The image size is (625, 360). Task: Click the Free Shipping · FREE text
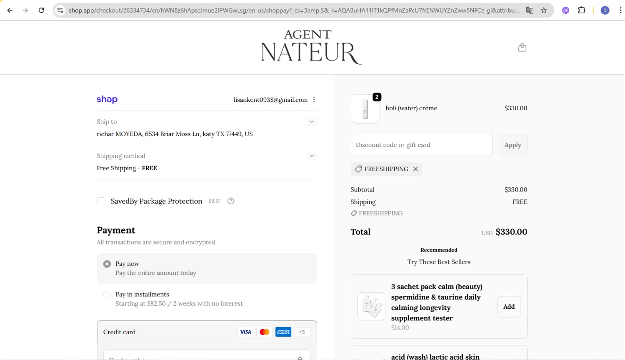click(127, 168)
